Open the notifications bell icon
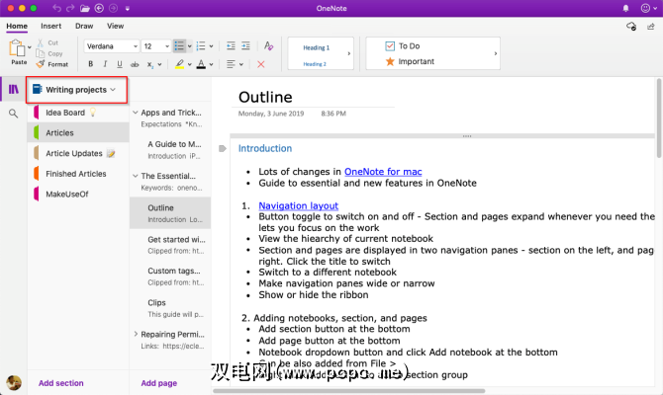 tap(630, 8)
